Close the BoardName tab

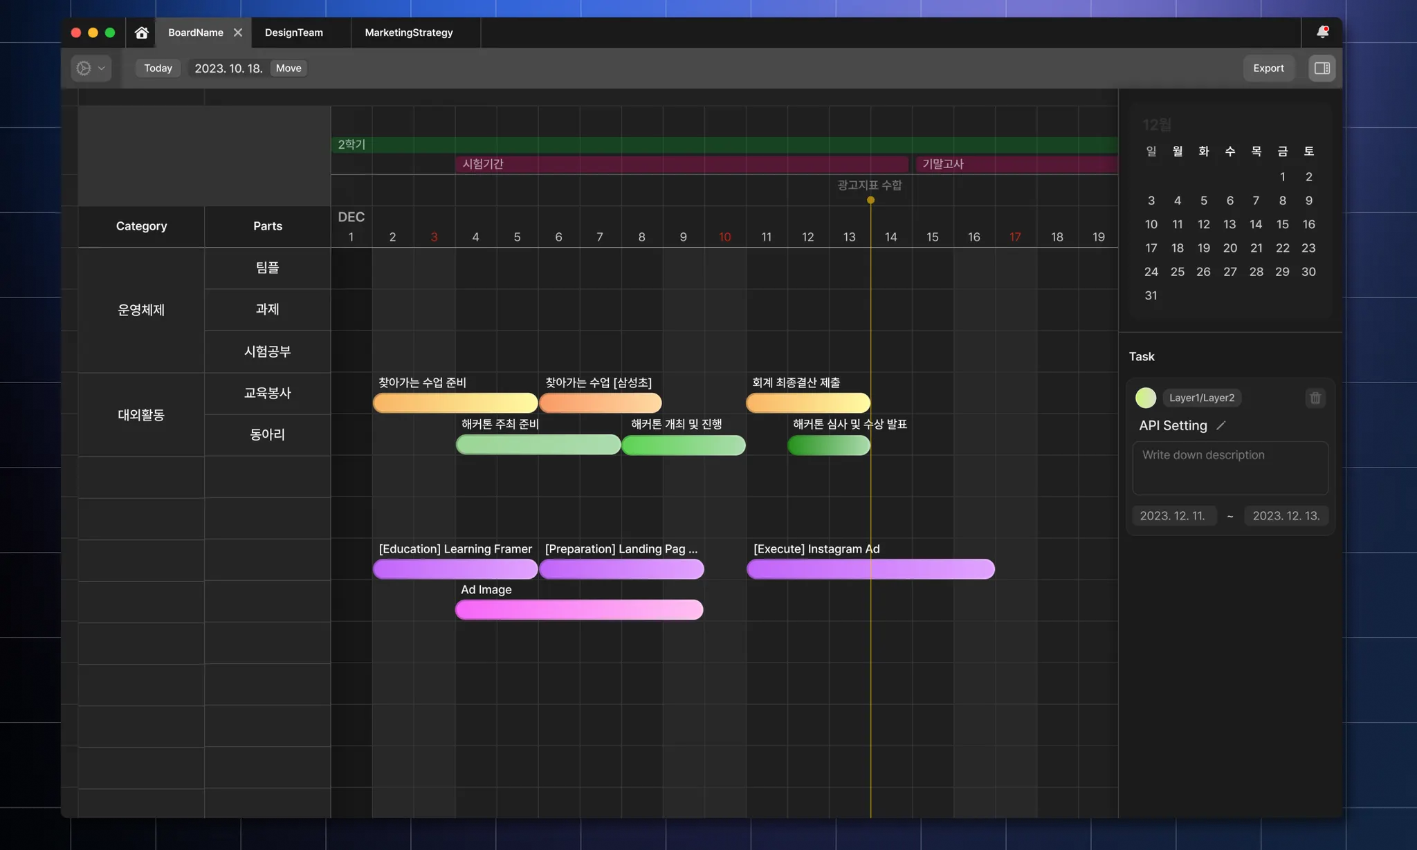pyautogui.click(x=238, y=33)
